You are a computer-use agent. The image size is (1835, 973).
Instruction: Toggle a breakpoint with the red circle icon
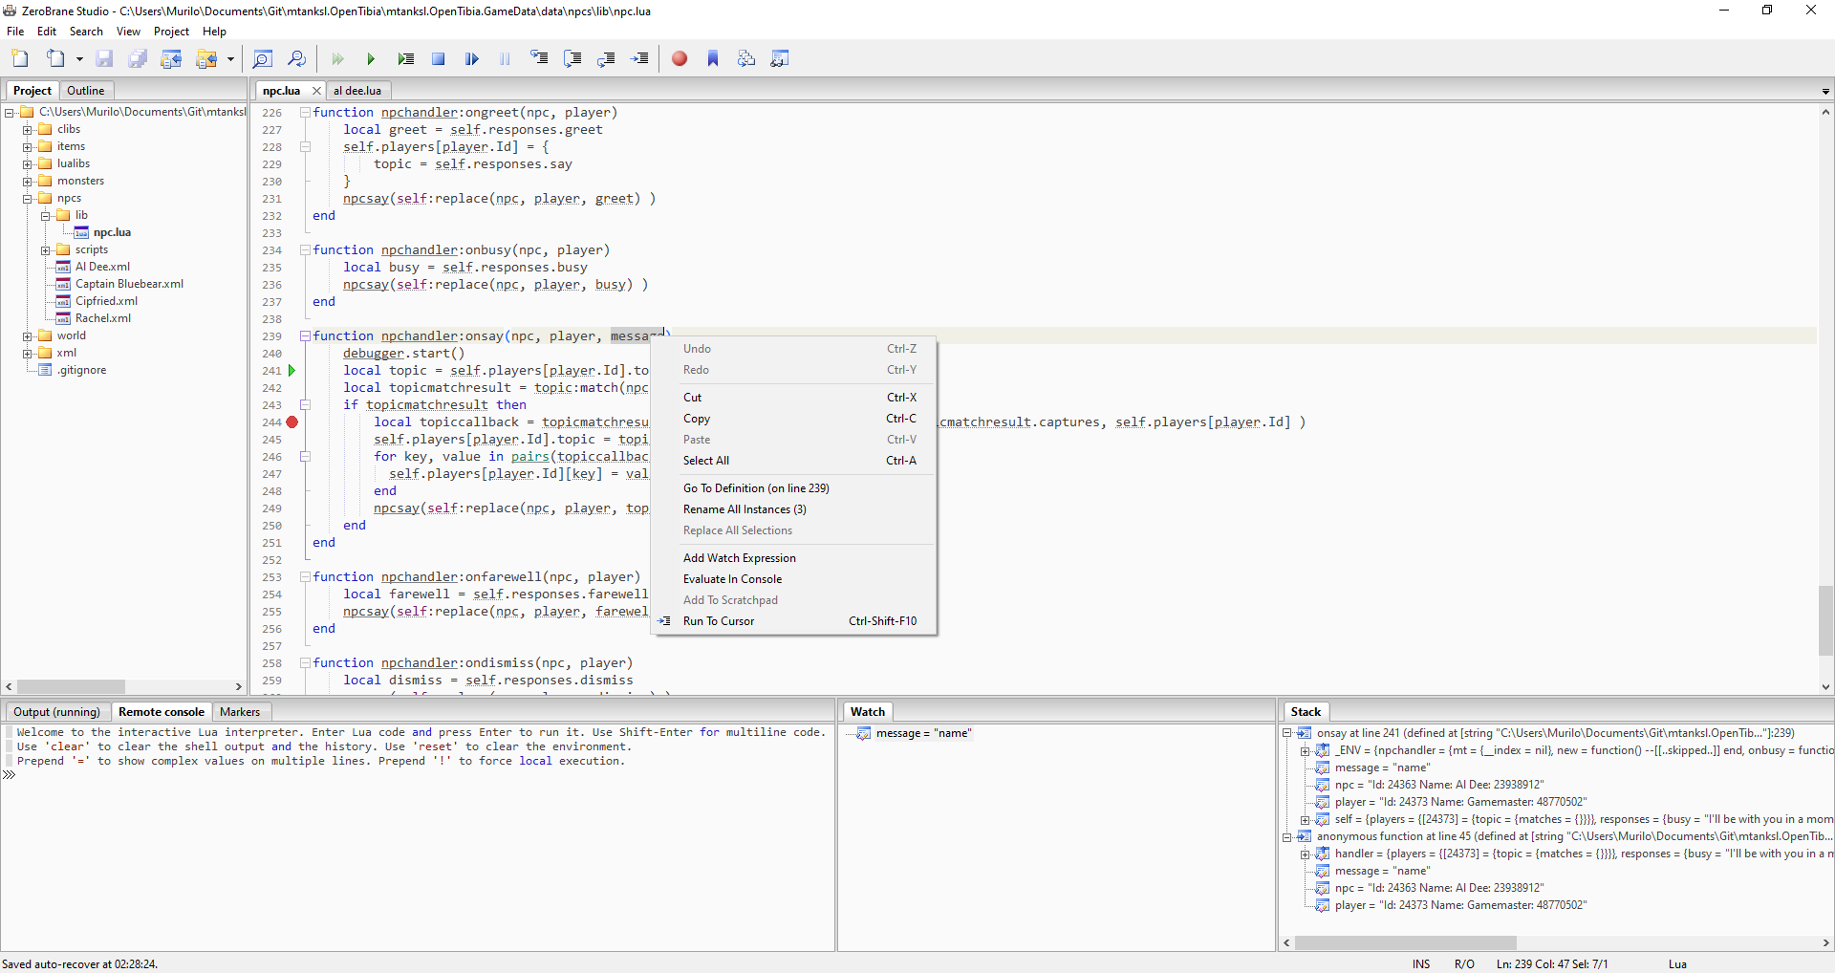(x=680, y=58)
